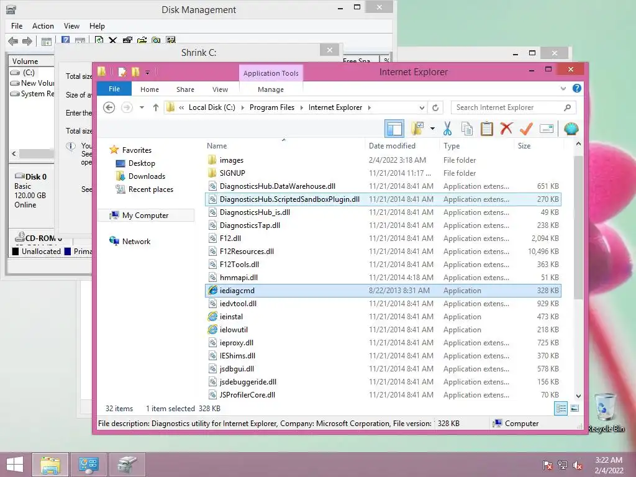The width and height of the screenshot is (636, 477).
Task: Refresh the Internet Explorer folder view
Action: tap(435, 107)
